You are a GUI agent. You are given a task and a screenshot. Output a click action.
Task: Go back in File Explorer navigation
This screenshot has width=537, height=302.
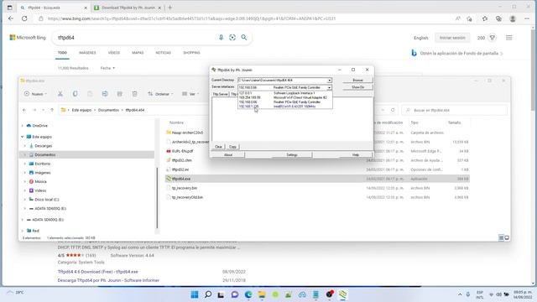click(24, 110)
